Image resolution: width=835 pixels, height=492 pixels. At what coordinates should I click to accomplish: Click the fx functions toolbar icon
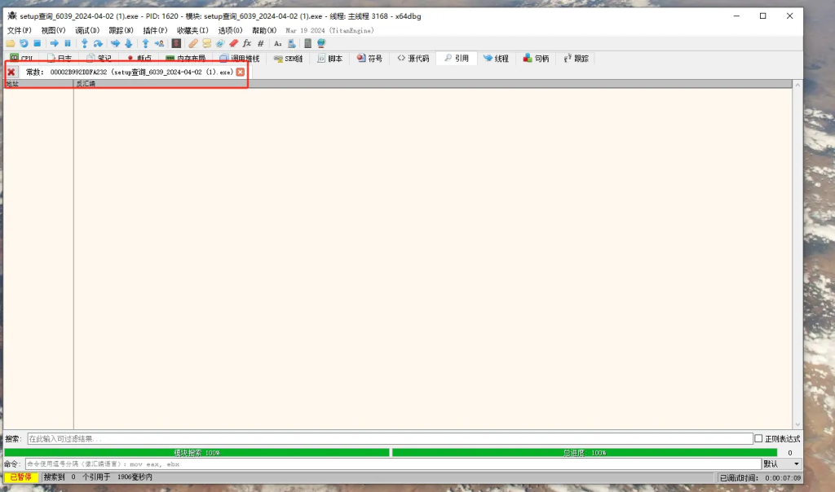247,43
